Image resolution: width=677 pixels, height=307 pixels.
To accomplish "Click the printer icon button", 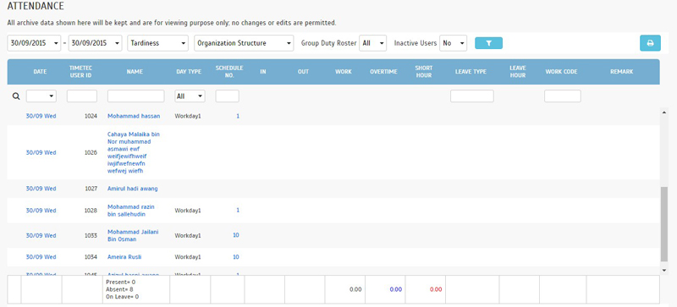I will (650, 43).
